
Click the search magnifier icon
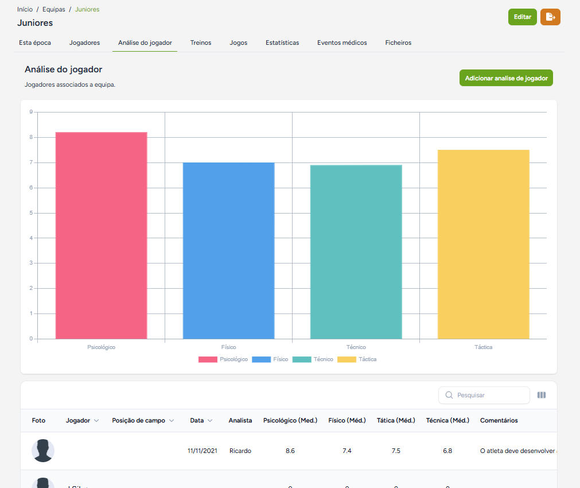[x=449, y=395]
